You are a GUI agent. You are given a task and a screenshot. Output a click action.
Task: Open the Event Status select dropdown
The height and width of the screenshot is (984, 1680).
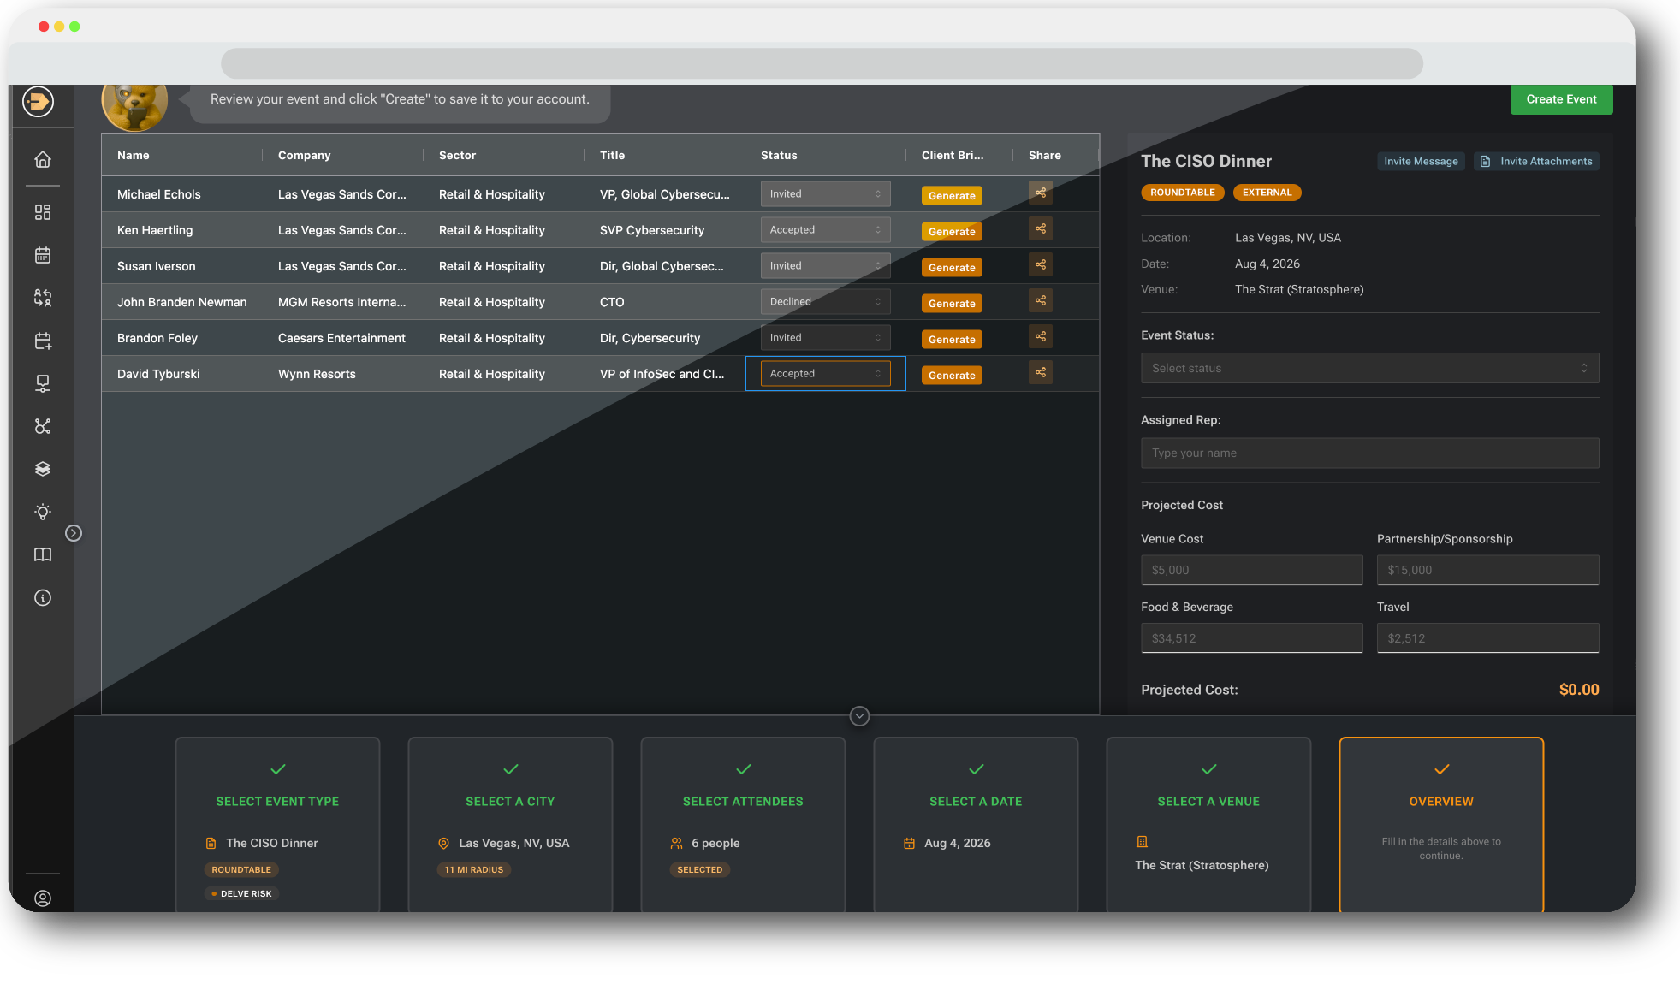[1368, 367]
